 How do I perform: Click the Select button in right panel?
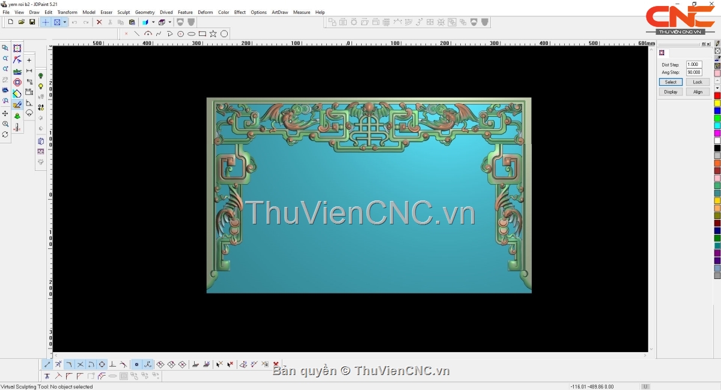pos(671,82)
